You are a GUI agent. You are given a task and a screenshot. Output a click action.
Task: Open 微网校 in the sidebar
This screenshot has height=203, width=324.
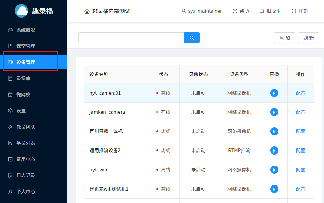point(34,94)
